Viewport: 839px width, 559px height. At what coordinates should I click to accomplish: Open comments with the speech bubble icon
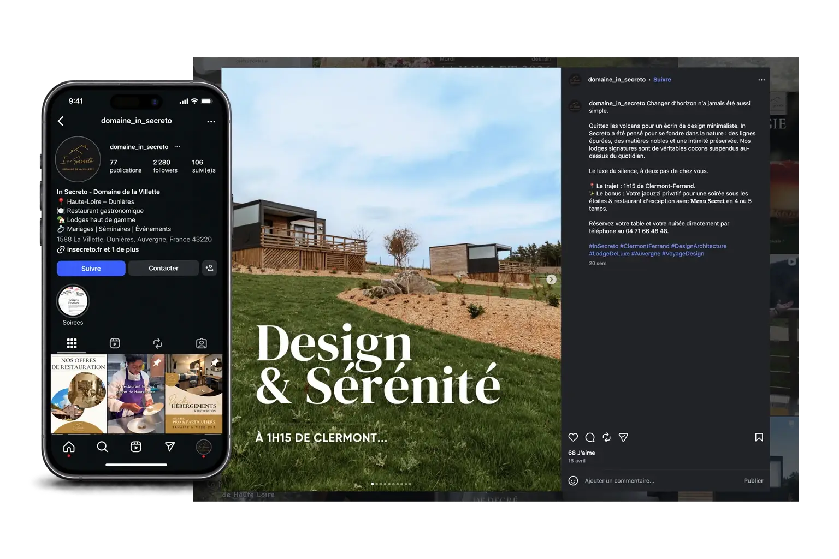590,437
